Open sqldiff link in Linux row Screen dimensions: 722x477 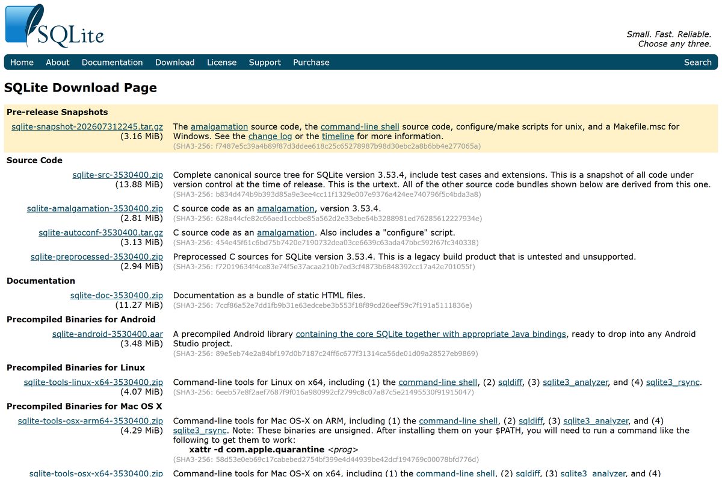pyautogui.click(x=510, y=382)
